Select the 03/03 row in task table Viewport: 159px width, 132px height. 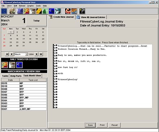tap(24, 103)
